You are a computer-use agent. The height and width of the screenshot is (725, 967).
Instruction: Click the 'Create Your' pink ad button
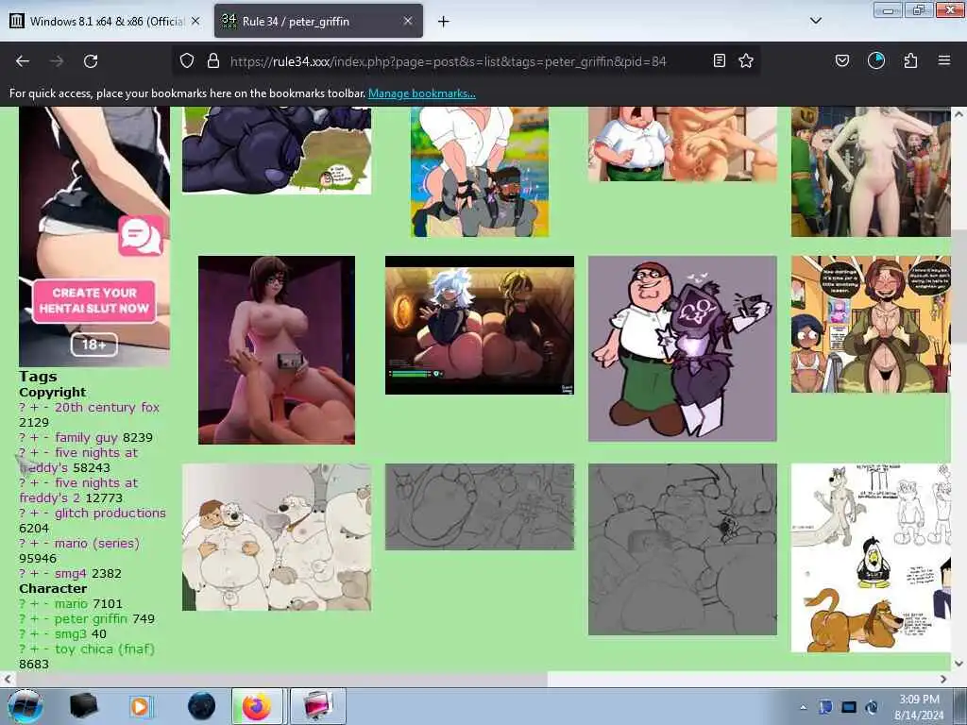tap(94, 301)
